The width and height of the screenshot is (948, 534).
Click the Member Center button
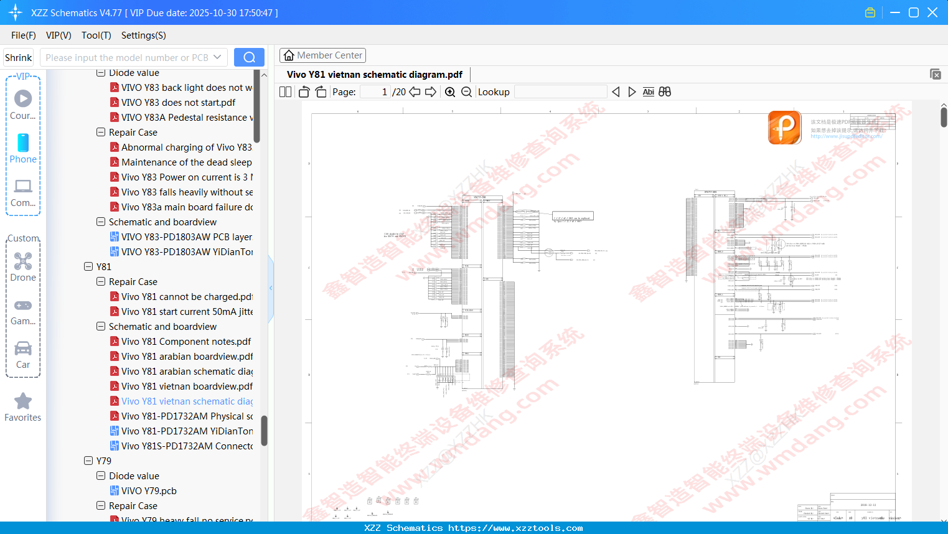point(322,55)
